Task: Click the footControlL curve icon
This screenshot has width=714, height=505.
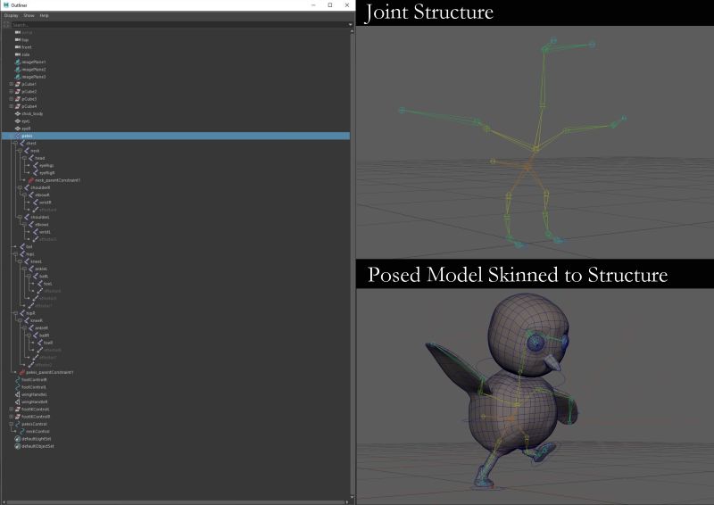Action: [18, 387]
